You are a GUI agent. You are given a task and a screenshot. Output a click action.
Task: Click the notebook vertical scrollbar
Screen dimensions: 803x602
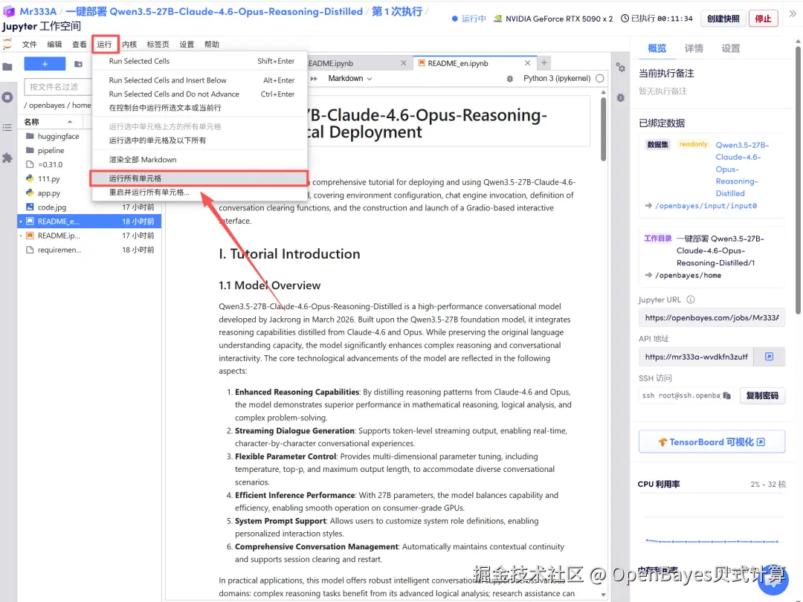[x=603, y=128]
